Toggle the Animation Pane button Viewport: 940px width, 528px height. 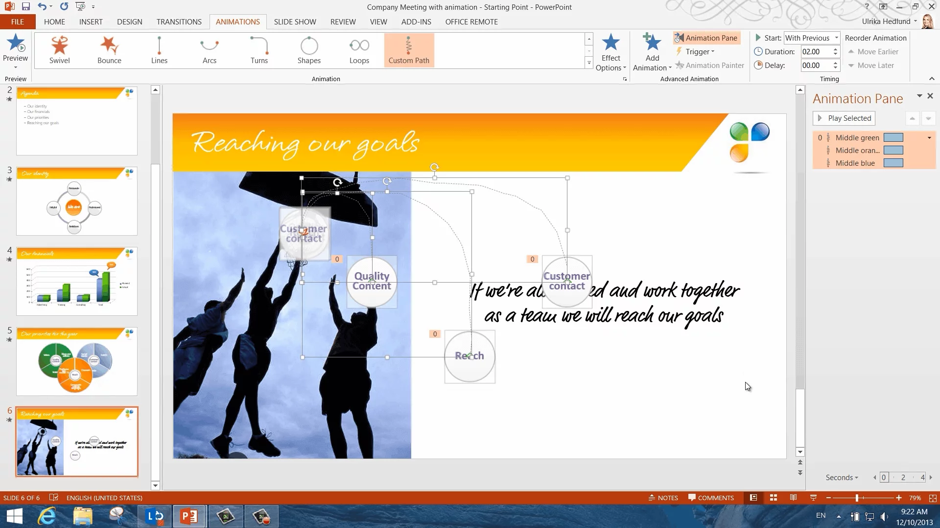705,38
